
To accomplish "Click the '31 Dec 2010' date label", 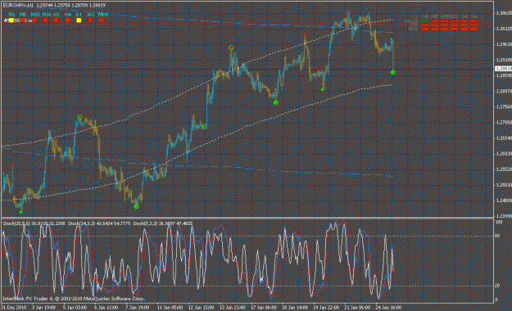I will point(14,308).
